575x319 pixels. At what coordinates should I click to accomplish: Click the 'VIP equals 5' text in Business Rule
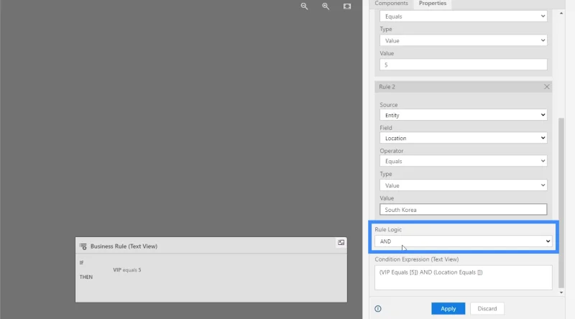click(x=127, y=270)
